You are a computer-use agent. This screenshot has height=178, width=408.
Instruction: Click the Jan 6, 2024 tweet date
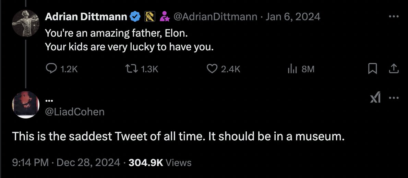pyautogui.click(x=293, y=16)
